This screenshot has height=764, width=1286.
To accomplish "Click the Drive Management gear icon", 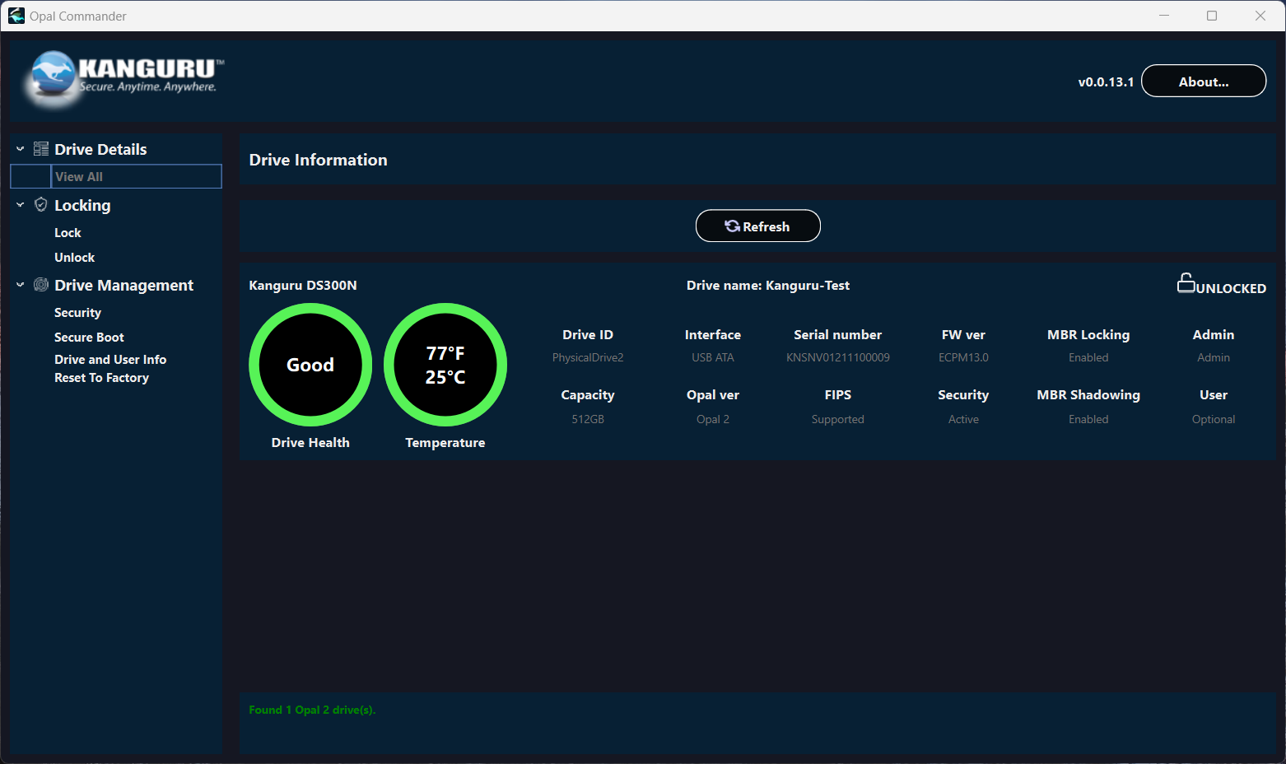I will point(41,285).
